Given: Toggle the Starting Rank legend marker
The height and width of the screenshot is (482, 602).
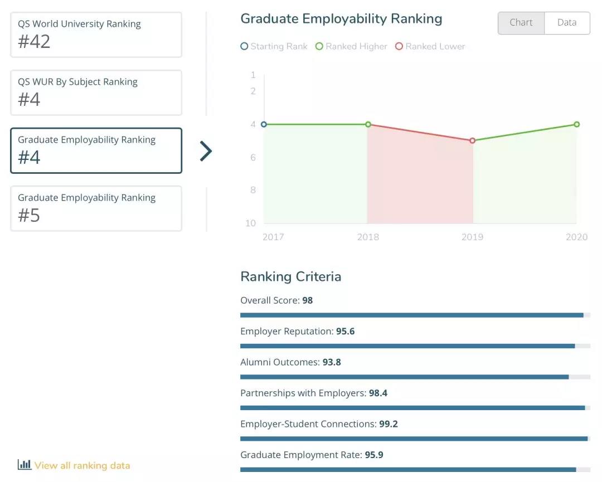Looking at the screenshot, I should pyautogui.click(x=244, y=46).
